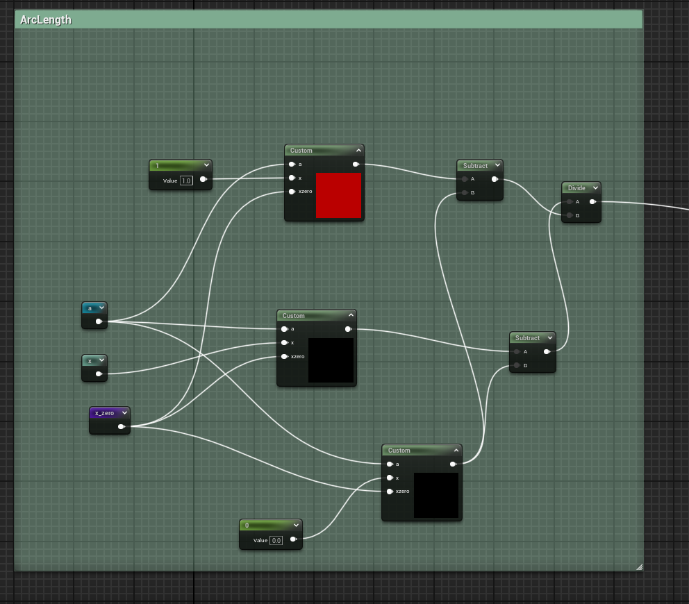The height and width of the screenshot is (604, 689).
Task: Click the output pin of the 'a' parameter node
Action: click(99, 321)
